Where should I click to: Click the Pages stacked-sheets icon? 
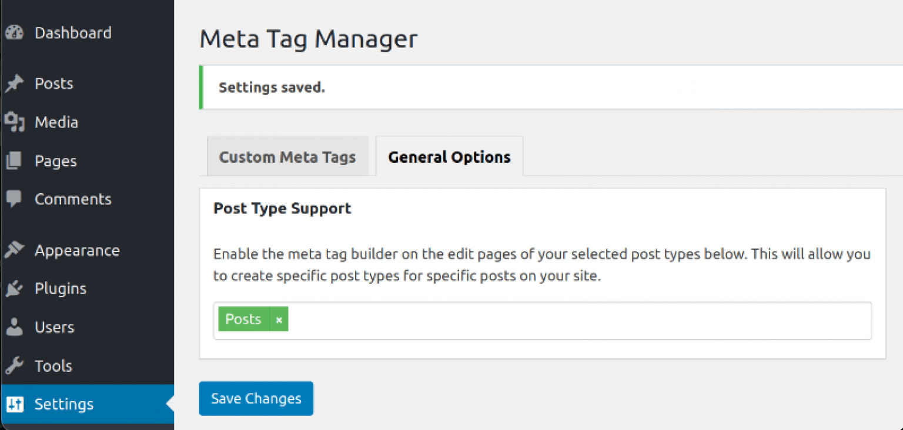click(14, 161)
